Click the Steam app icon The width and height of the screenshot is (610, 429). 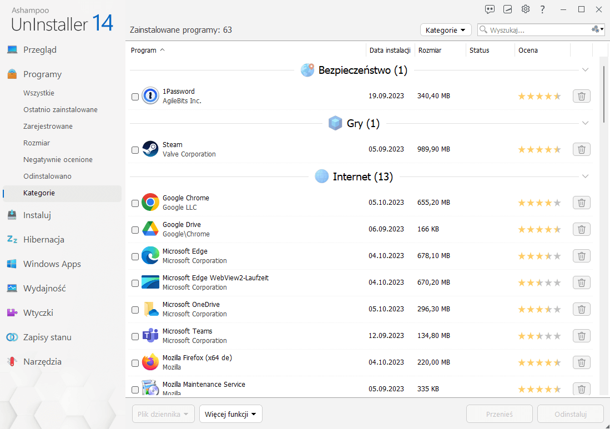(150, 149)
